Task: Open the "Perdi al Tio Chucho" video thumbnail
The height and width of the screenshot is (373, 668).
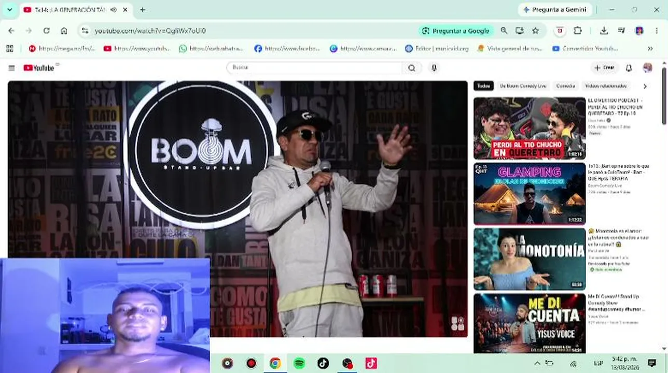Action: point(530,128)
